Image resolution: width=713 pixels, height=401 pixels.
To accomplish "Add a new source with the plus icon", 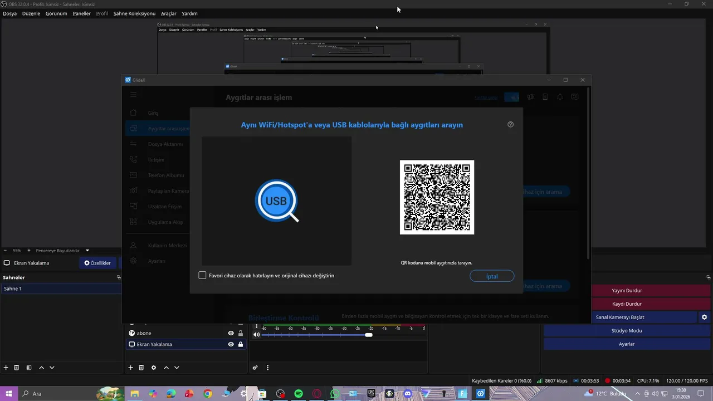I will (131, 368).
